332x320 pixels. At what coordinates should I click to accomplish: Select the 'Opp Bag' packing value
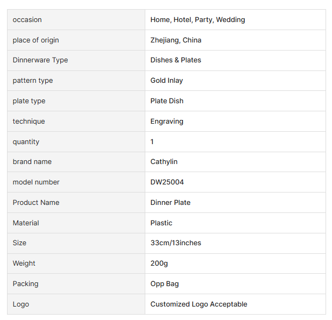tap(165, 284)
